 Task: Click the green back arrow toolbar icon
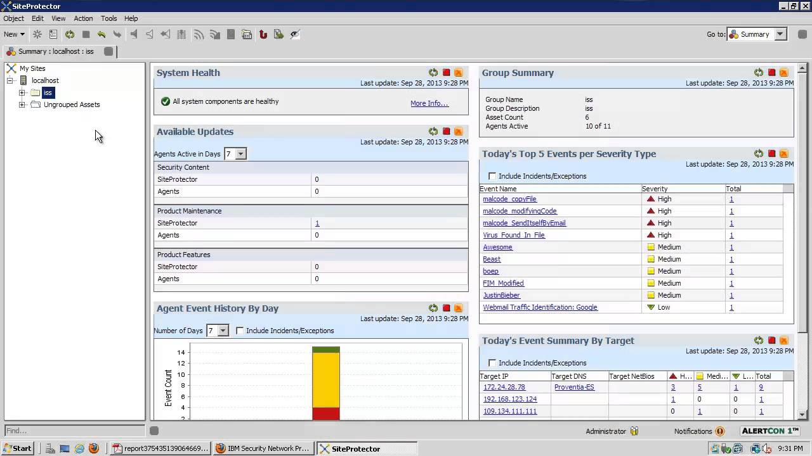coord(101,34)
